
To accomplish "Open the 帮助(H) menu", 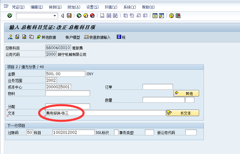I will (148, 7).
